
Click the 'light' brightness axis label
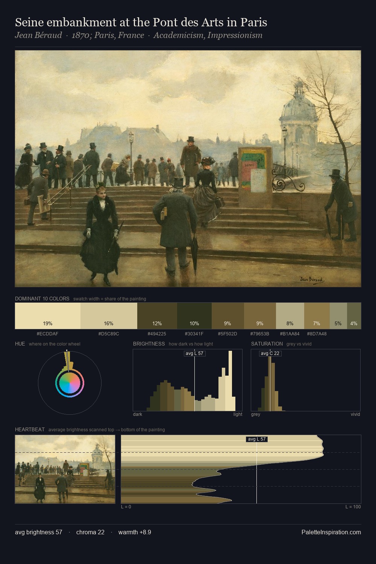238,414
